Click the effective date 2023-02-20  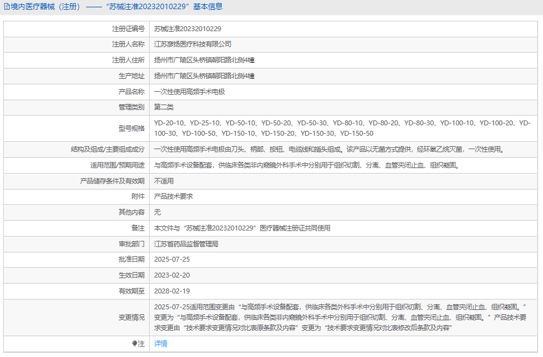(172, 275)
